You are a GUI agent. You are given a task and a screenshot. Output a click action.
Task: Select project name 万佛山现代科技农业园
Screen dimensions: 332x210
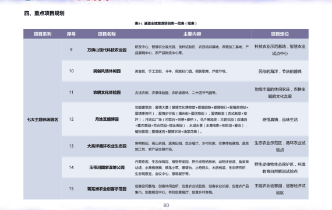tap(107, 50)
